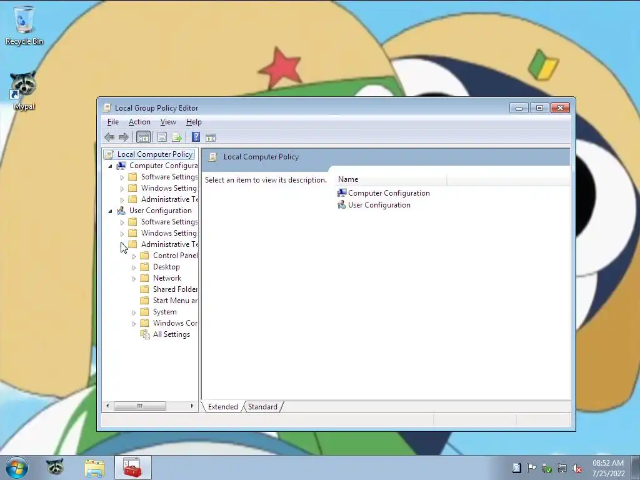Expand Administrative Templates under Computer Configuration

(x=122, y=200)
